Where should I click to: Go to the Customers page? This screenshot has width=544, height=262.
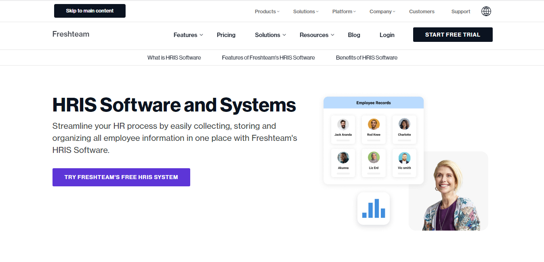click(x=422, y=12)
